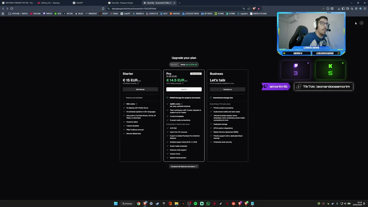The width and height of the screenshot is (368, 207).
Task: Click the share page icon
Action: (249, 9)
